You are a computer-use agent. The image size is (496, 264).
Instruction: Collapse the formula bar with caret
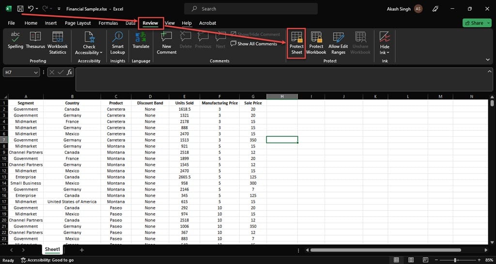(x=489, y=72)
